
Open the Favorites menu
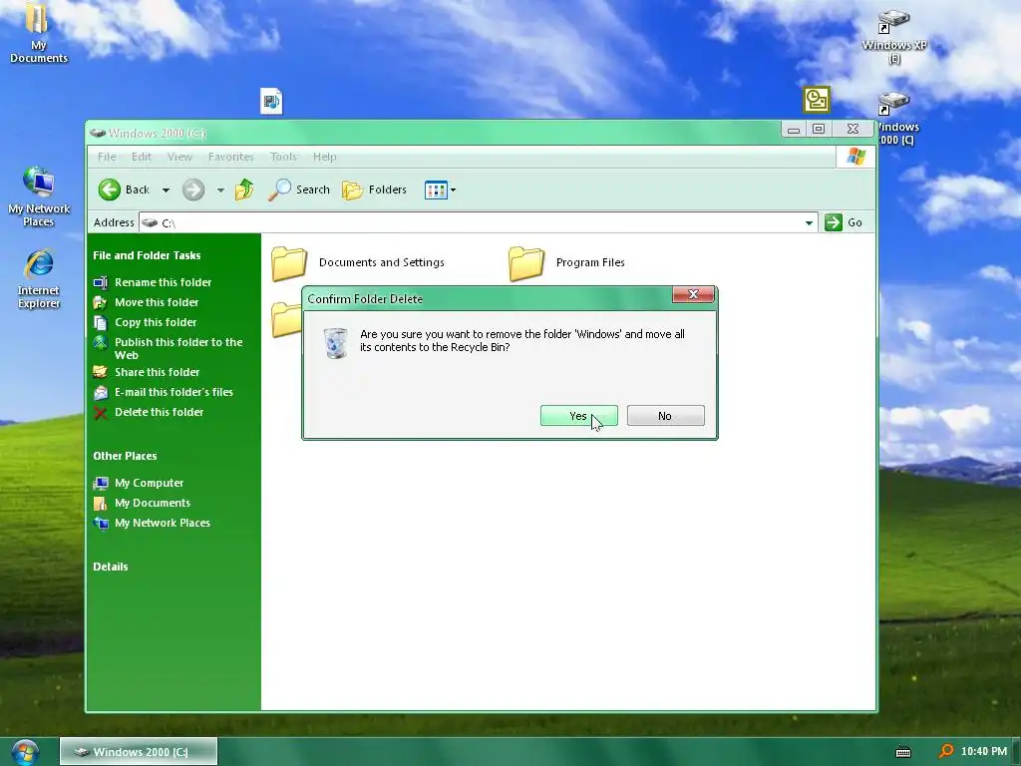231,157
